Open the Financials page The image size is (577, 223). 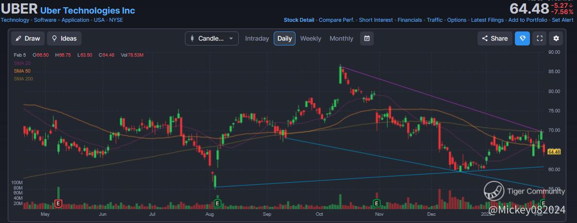tap(410, 20)
